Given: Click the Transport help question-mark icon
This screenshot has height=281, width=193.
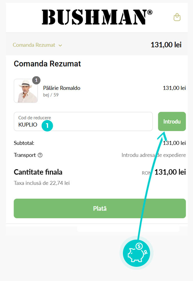Looking at the screenshot, I should point(40,155).
